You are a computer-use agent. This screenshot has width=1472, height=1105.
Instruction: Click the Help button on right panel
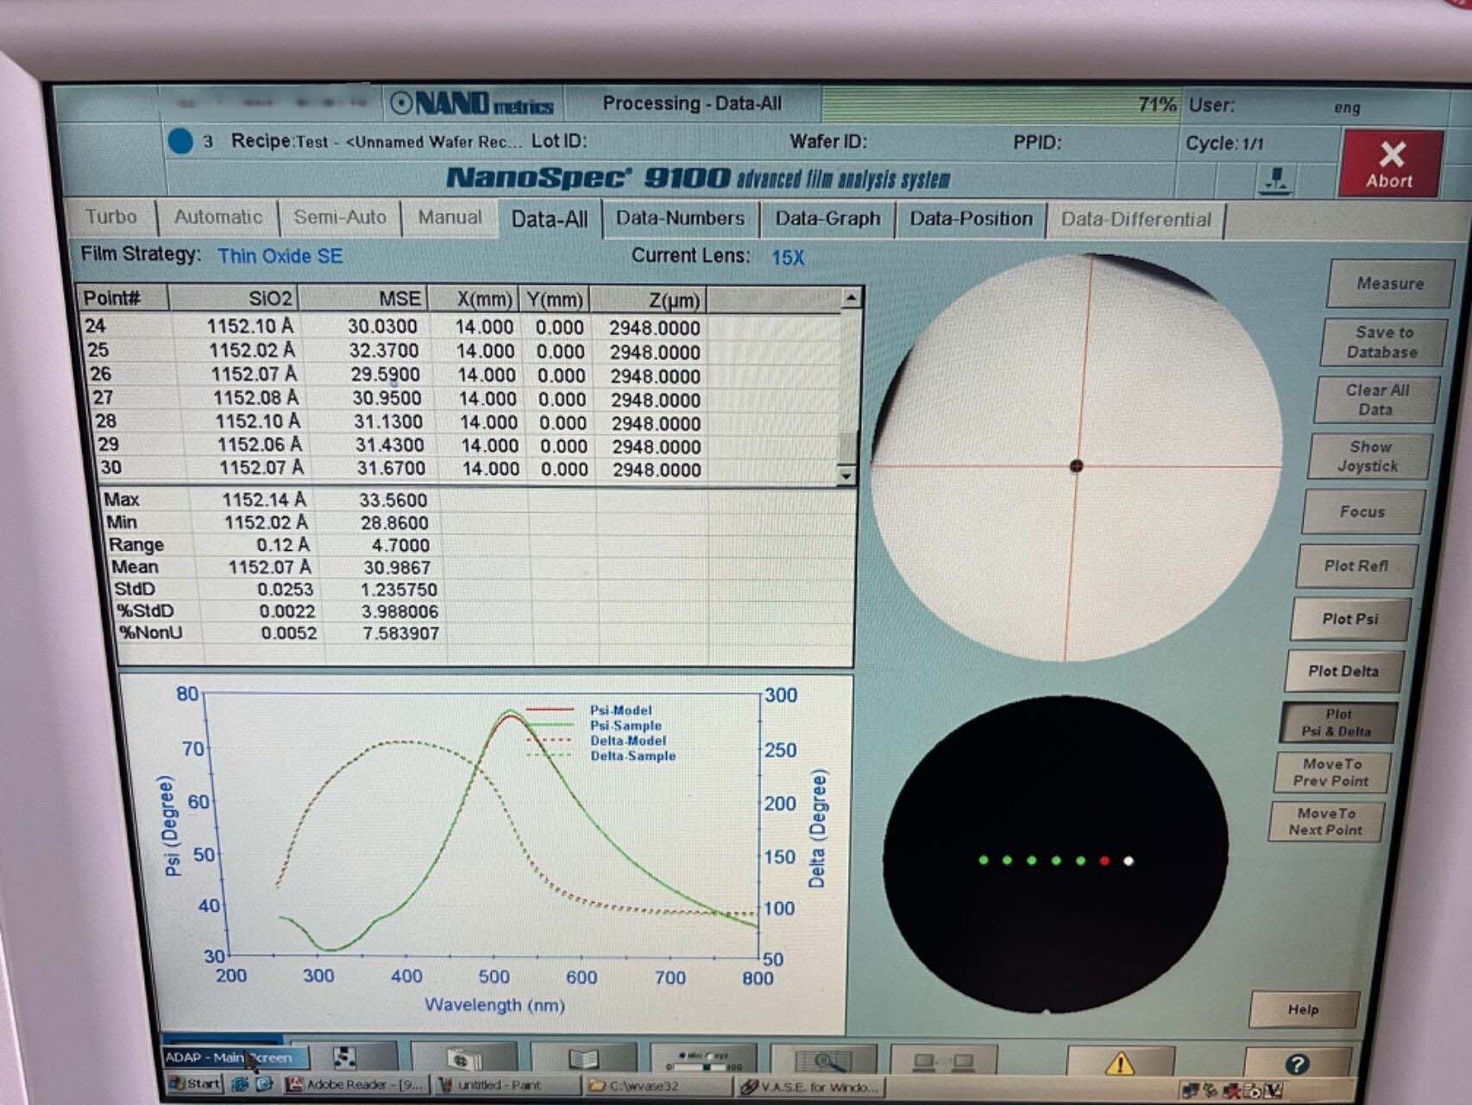point(1303,1009)
